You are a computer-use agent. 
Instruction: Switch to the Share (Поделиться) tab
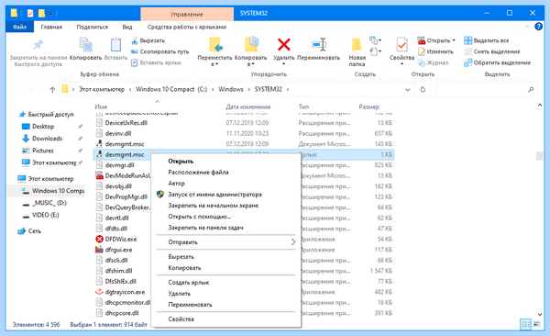click(x=93, y=27)
